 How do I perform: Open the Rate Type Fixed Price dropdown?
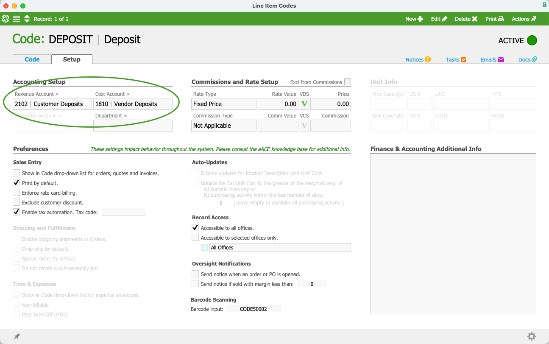pyautogui.click(x=224, y=104)
